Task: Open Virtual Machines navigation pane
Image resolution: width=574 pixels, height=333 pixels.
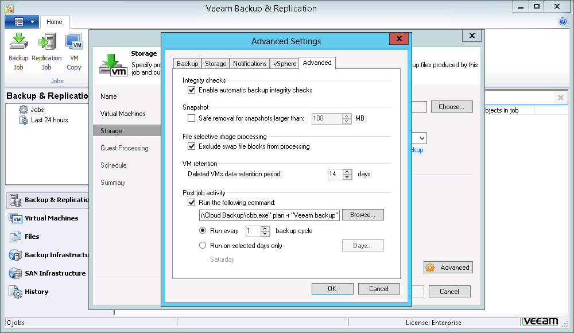Action: coord(47,218)
